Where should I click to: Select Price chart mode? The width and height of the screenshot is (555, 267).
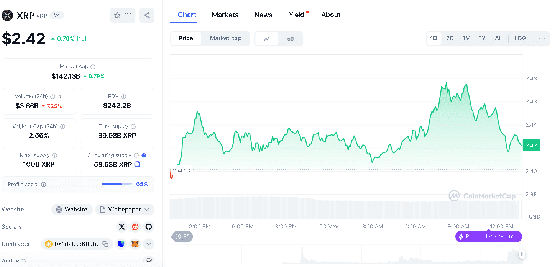186,38
